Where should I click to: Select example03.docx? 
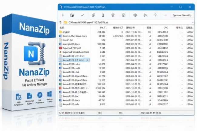point(71,44)
